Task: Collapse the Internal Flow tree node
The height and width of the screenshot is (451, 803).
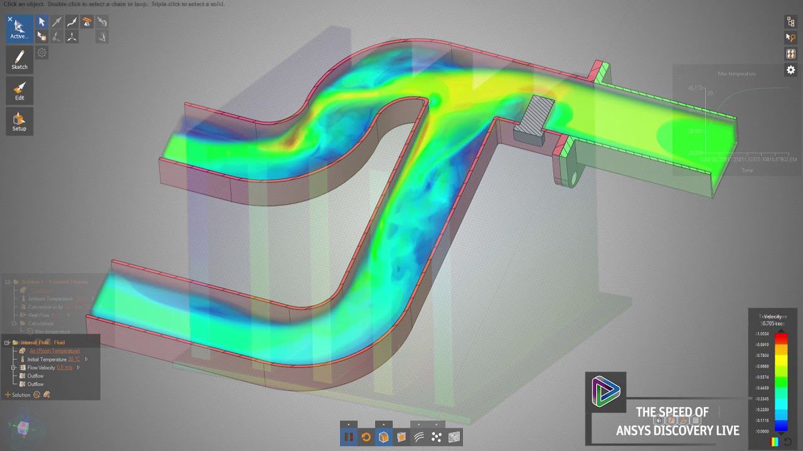Action: click(x=7, y=343)
